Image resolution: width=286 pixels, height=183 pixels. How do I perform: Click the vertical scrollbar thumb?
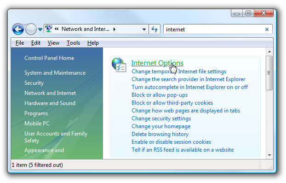pos(269,73)
